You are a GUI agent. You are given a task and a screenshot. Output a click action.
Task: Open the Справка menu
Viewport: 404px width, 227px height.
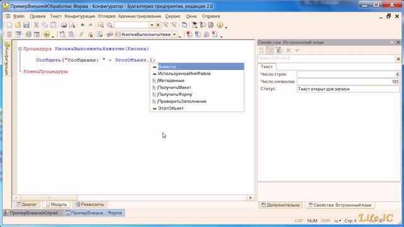click(x=211, y=16)
